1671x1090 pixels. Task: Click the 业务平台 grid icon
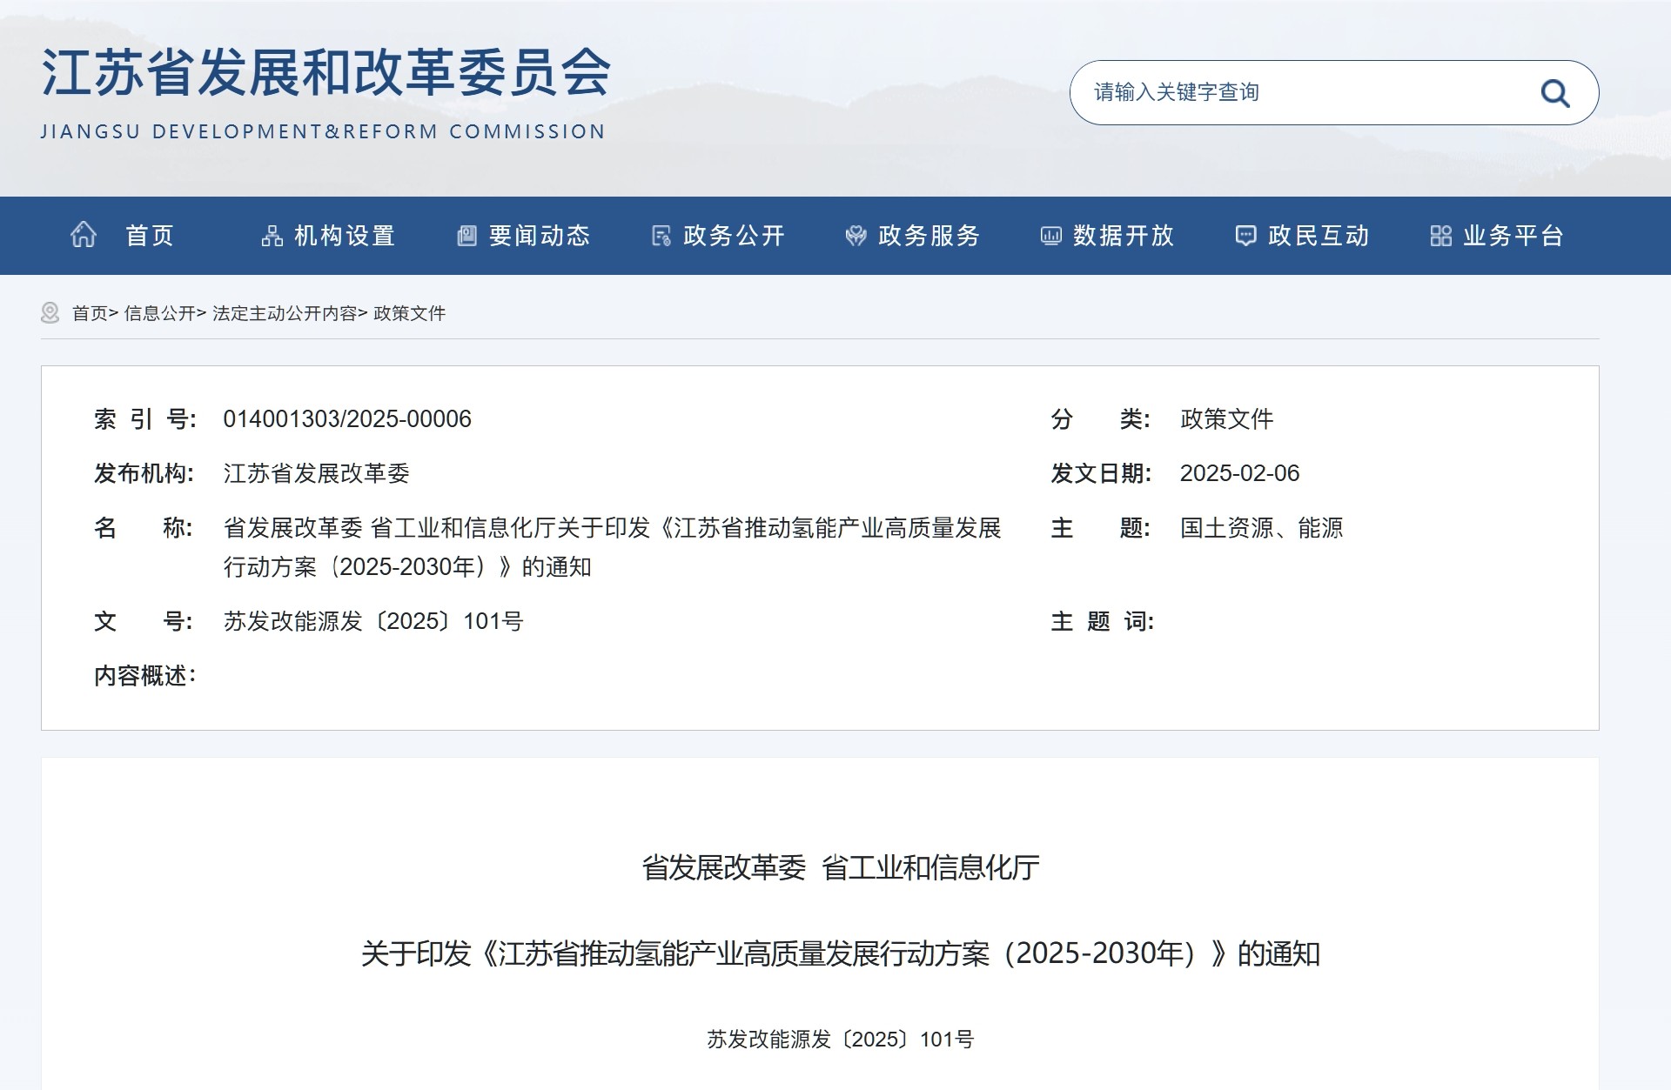coord(1440,236)
